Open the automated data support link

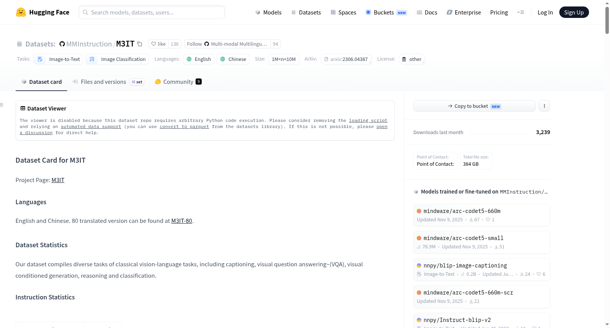[91, 126]
